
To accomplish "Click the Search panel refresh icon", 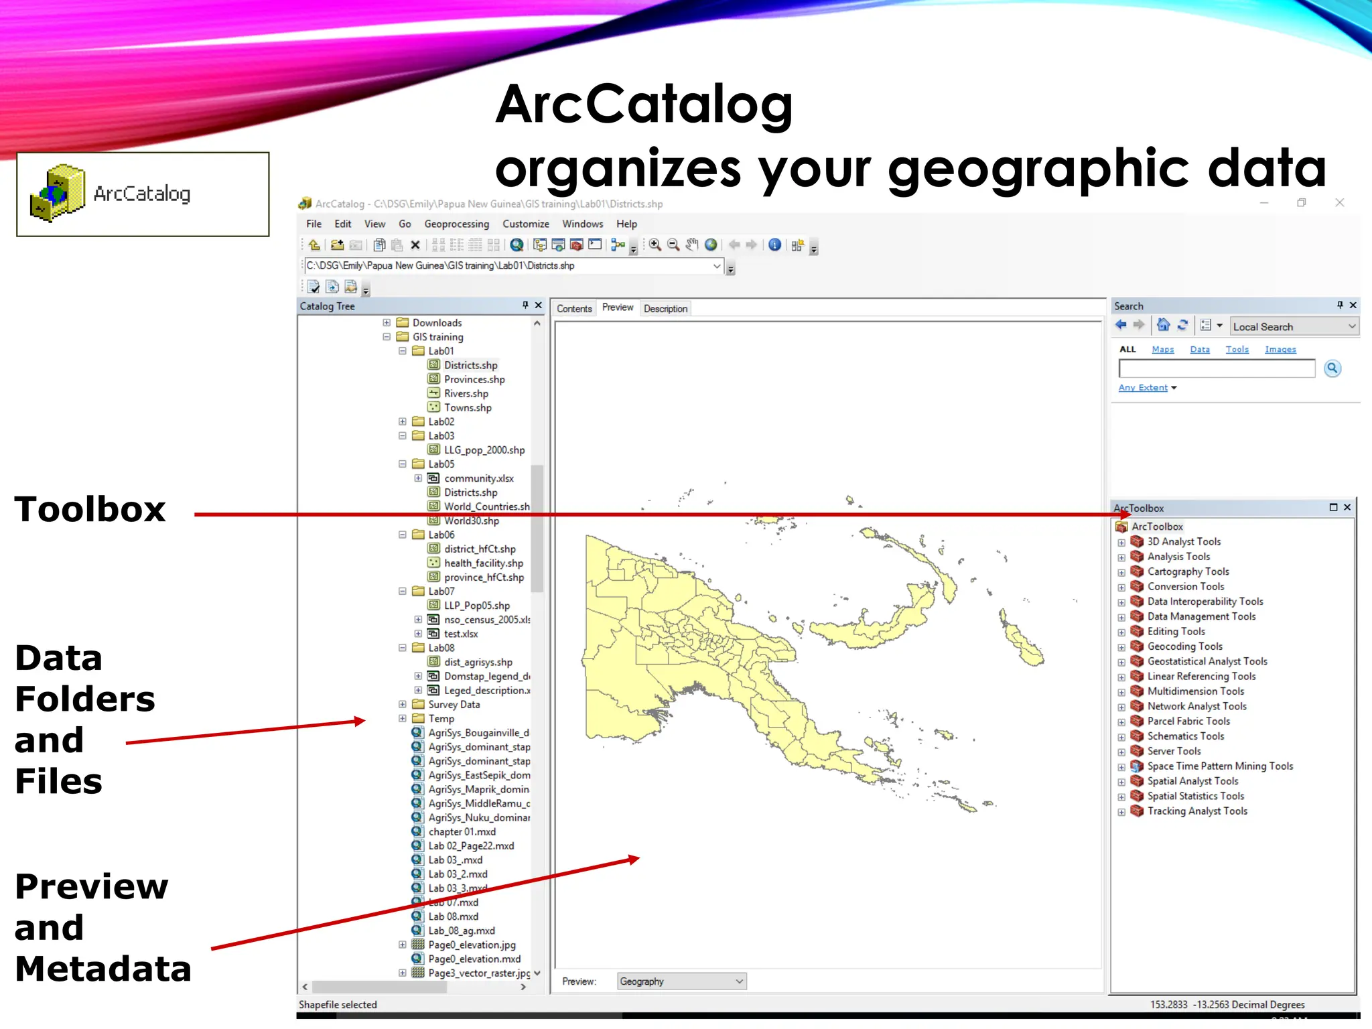I will pyautogui.click(x=1182, y=326).
